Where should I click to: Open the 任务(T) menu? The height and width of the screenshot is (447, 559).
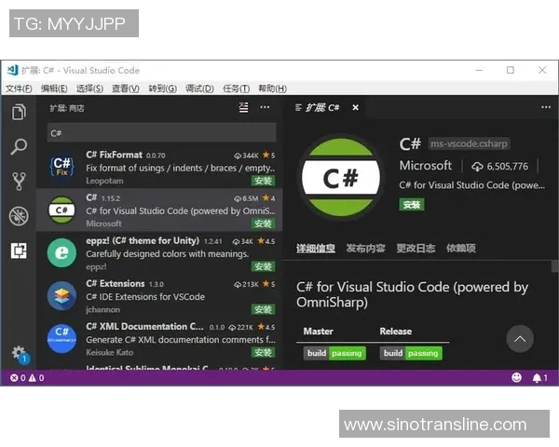[x=236, y=88]
